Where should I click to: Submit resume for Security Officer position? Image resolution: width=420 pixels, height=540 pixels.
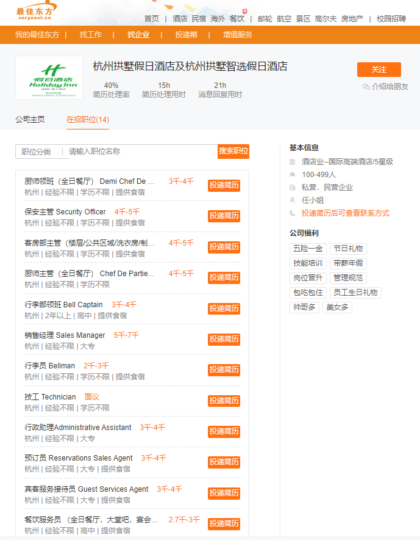coord(224,216)
